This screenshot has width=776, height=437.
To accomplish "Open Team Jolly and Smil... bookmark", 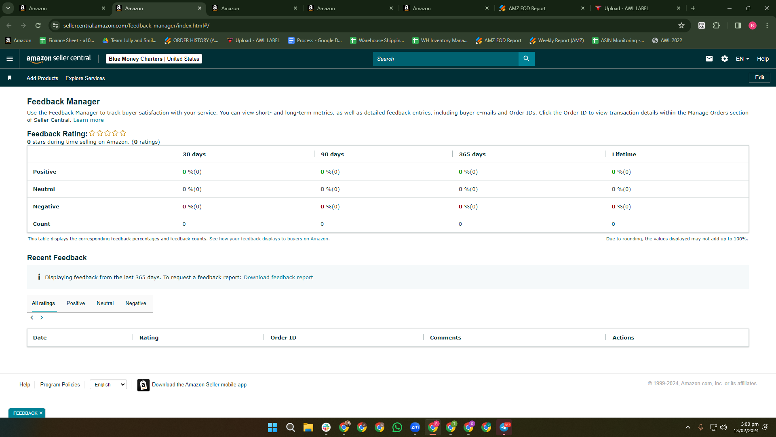I will [129, 40].
